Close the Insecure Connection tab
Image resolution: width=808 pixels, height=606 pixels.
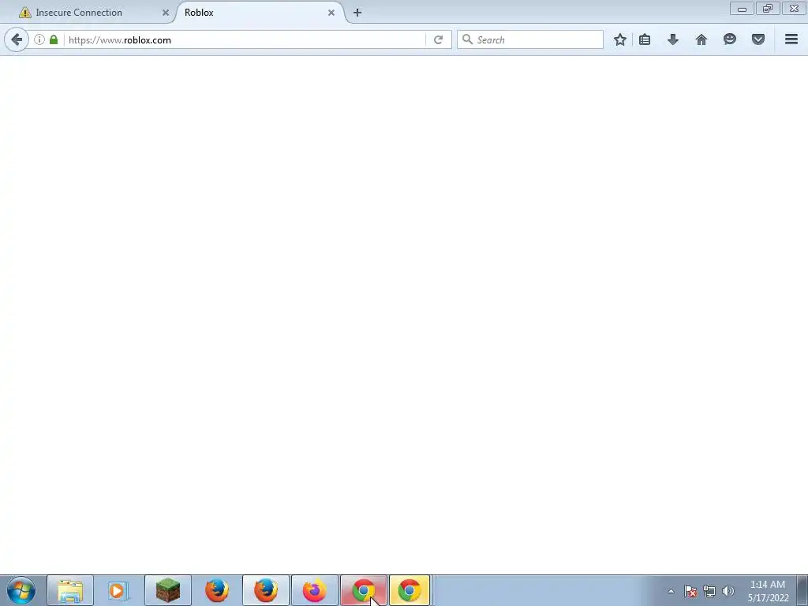pyautogui.click(x=166, y=13)
